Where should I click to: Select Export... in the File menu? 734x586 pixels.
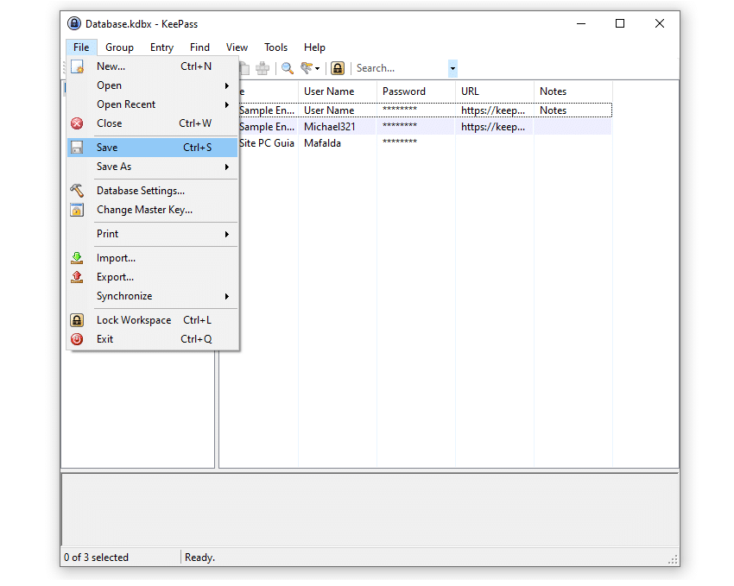(x=153, y=277)
